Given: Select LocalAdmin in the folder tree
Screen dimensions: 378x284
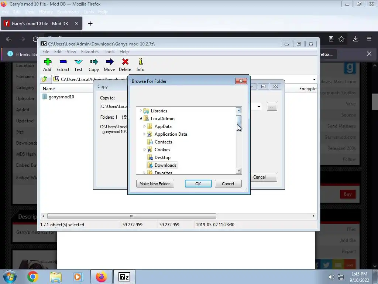Looking at the screenshot, I should point(163,119).
